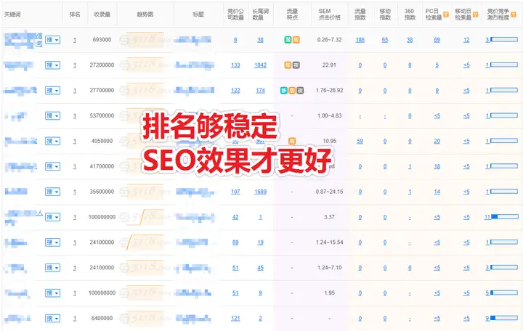Click orange traffic badge in 27700000 row

tap(292, 90)
